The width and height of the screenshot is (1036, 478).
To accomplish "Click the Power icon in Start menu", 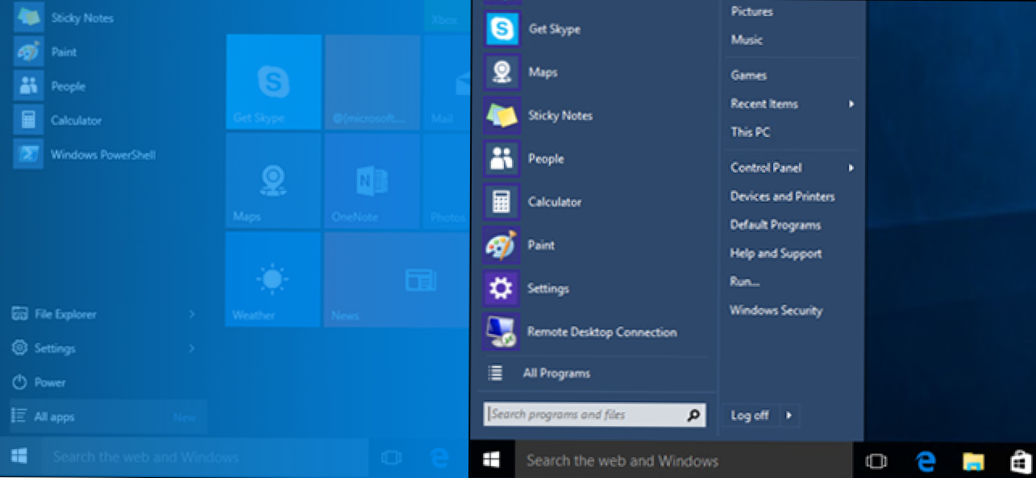I will point(20,382).
